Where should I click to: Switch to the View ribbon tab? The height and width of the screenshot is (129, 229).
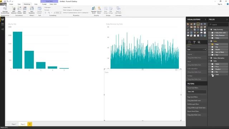click(19, 4)
